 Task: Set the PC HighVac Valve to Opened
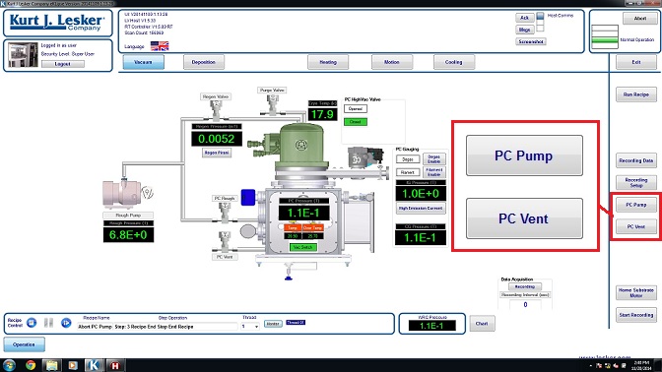tap(356, 109)
